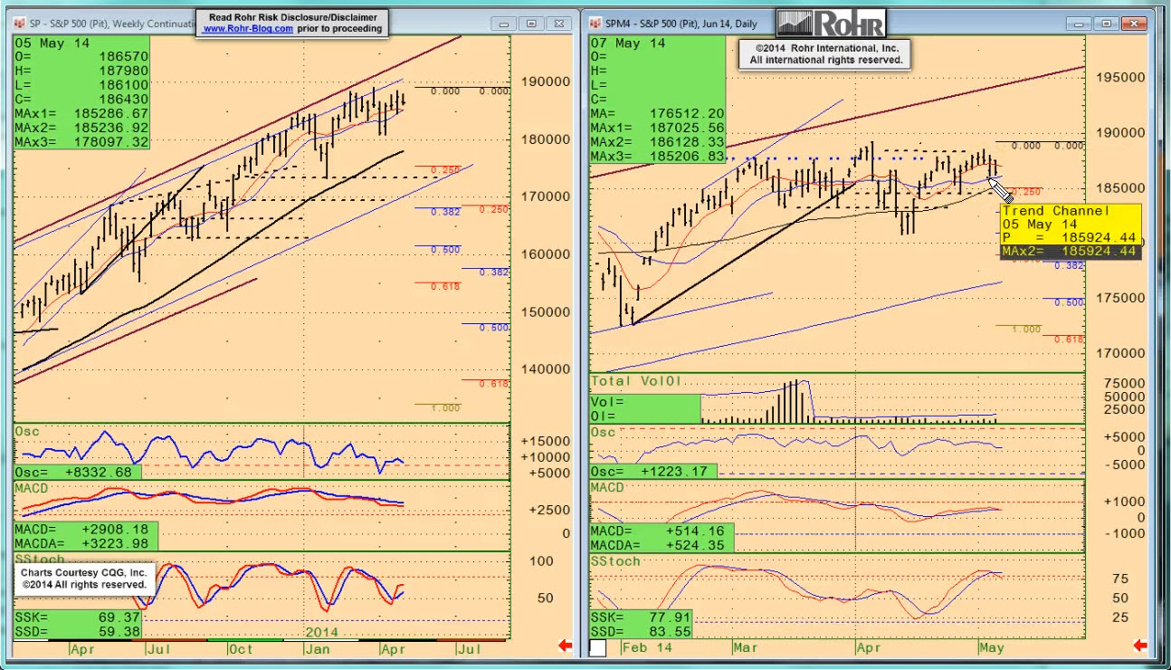This screenshot has width=1171, height=670.
Task: Click the SPM4 daily chart window icon
Action: pyautogui.click(x=595, y=23)
